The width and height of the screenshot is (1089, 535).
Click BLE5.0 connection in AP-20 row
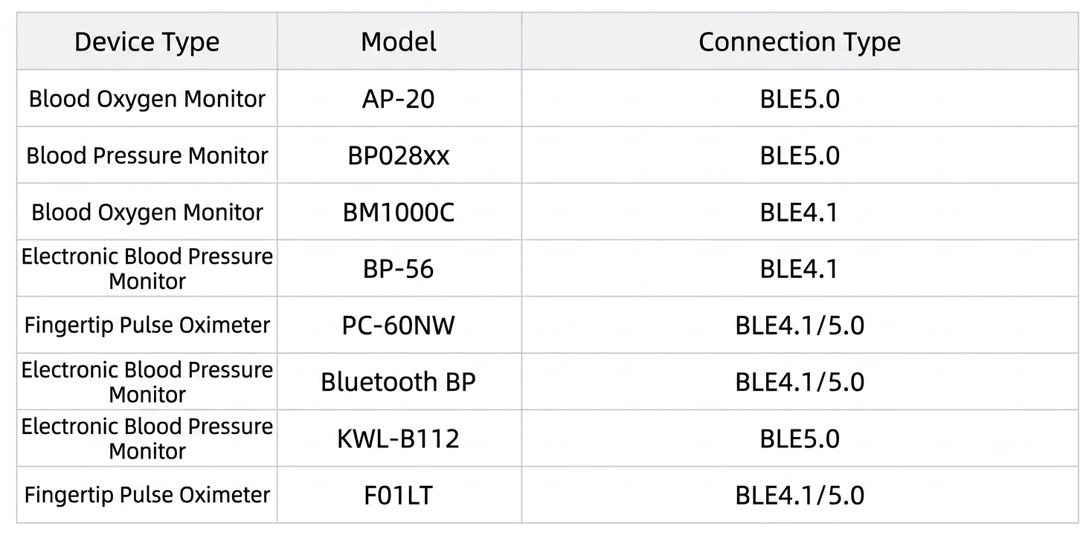[800, 99]
